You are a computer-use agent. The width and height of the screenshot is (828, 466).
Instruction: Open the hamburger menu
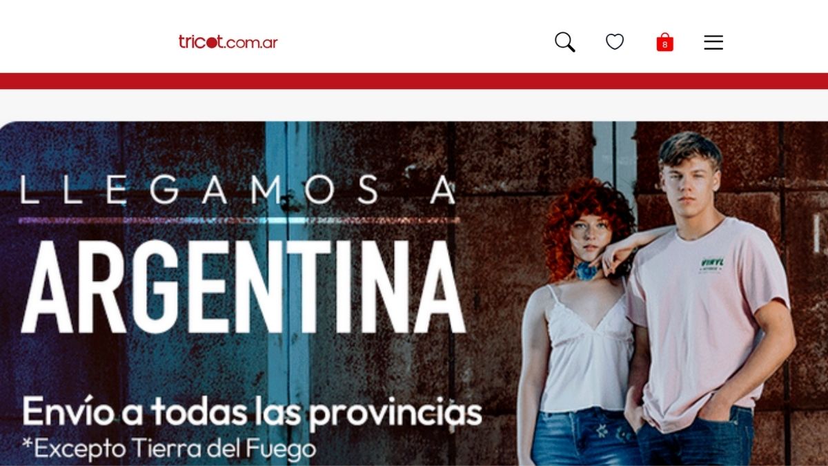pos(713,43)
